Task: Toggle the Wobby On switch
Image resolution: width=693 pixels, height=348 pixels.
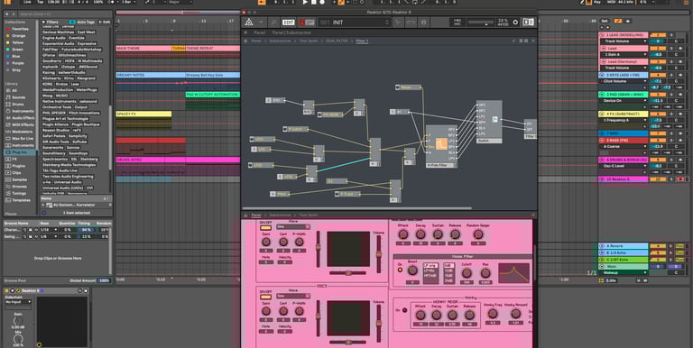Action: (404, 310)
